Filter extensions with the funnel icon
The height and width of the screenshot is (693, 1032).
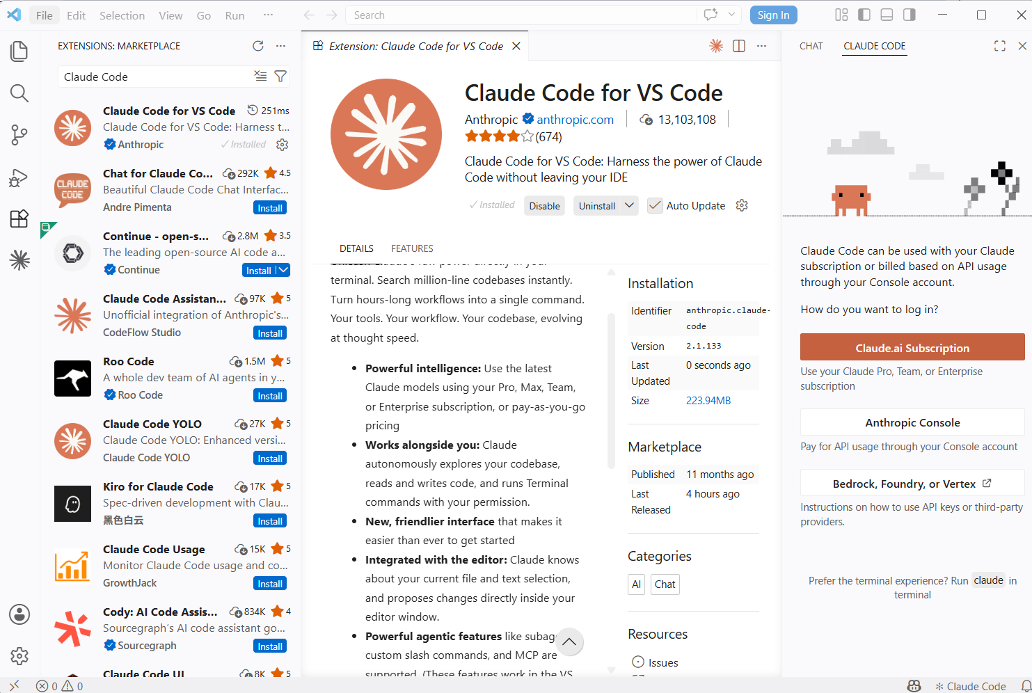tap(280, 77)
